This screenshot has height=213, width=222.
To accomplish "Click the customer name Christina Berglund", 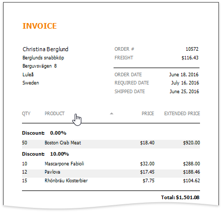I will point(46,49).
